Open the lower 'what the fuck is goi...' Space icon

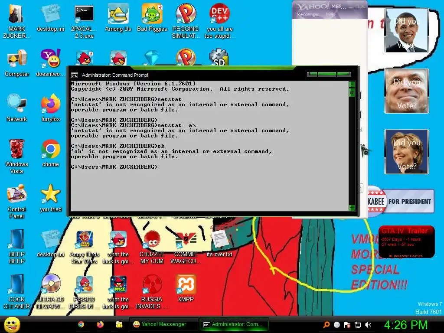(118, 292)
